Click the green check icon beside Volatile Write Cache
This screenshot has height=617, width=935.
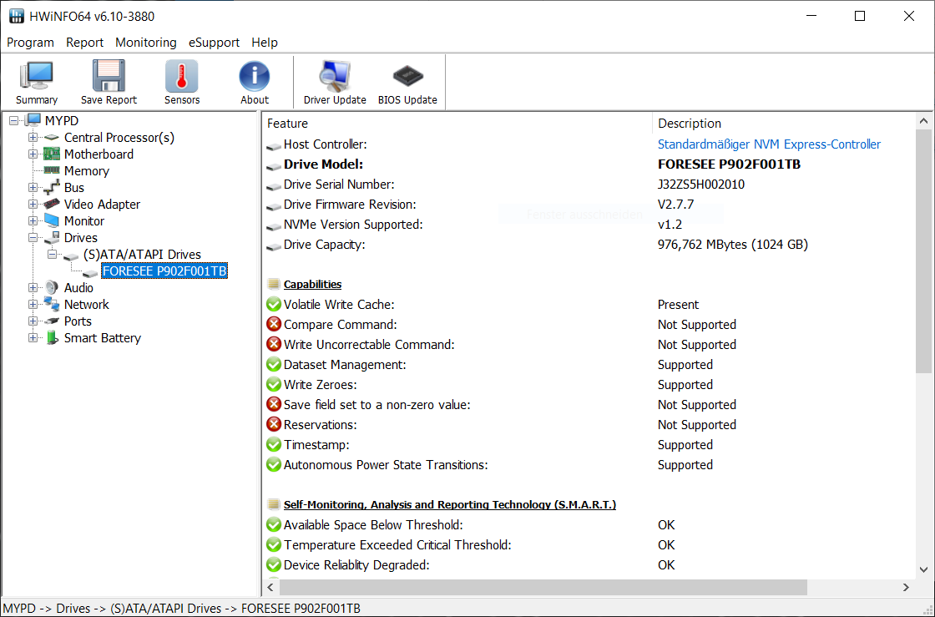click(x=274, y=305)
